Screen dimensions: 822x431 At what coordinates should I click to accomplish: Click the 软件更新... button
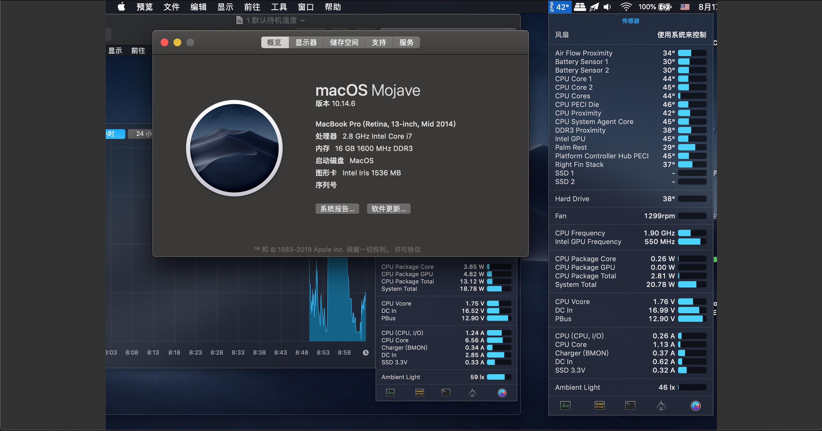pos(389,209)
